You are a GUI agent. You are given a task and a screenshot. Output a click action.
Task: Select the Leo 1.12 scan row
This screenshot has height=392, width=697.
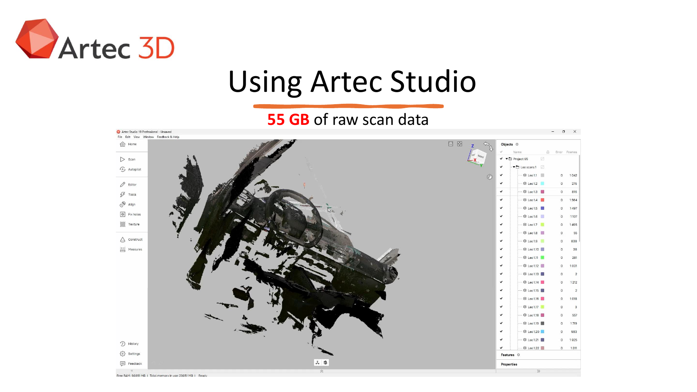point(538,266)
